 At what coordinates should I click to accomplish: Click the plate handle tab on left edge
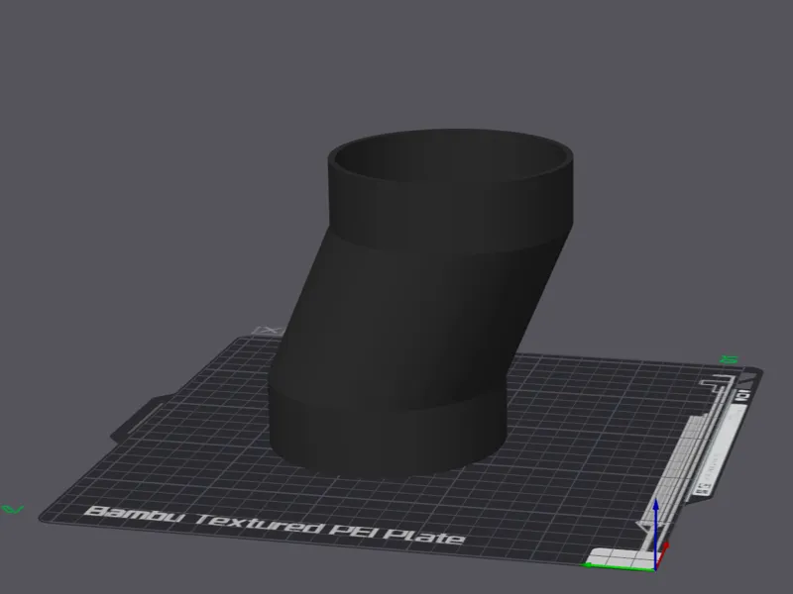click(136, 418)
